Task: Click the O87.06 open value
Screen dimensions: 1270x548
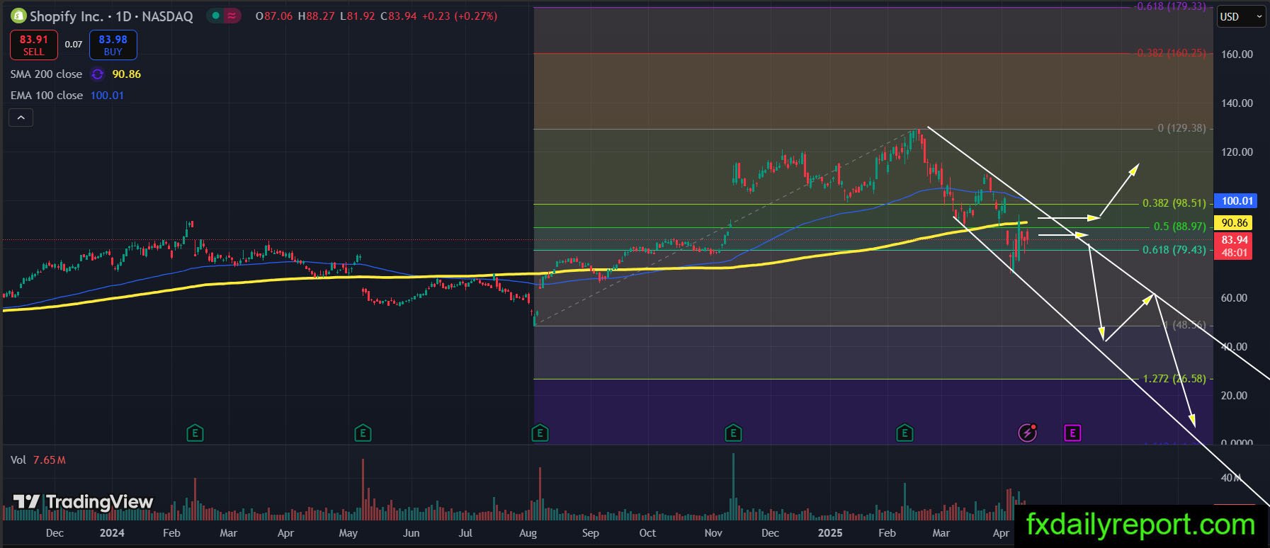Action: click(x=274, y=16)
